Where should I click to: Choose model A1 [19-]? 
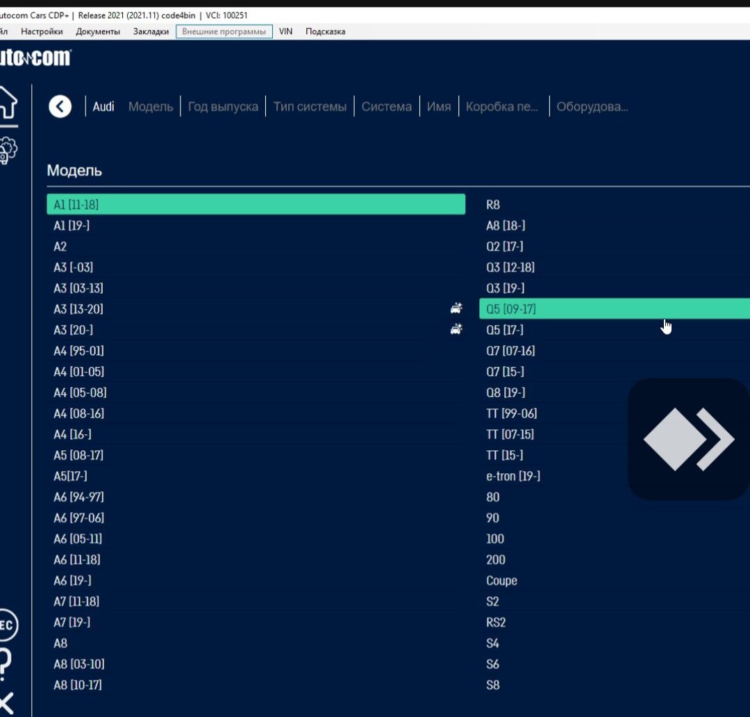(256, 225)
